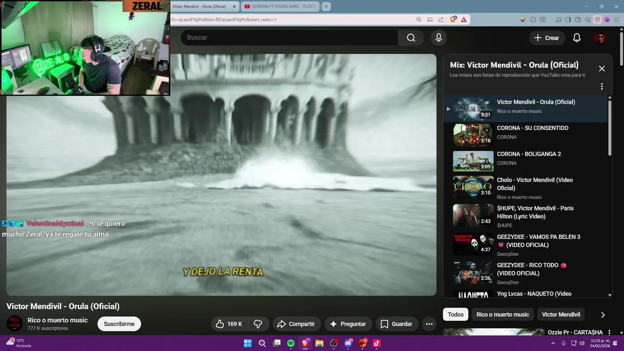The height and width of the screenshot is (351, 624).
Task: Open the Rico o muerto music channel link
Action: (x=58, y=320)
